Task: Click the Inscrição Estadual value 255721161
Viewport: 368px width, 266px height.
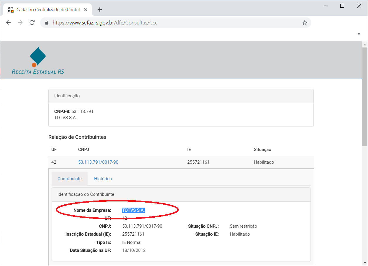Action: click(x=133, y=234)
